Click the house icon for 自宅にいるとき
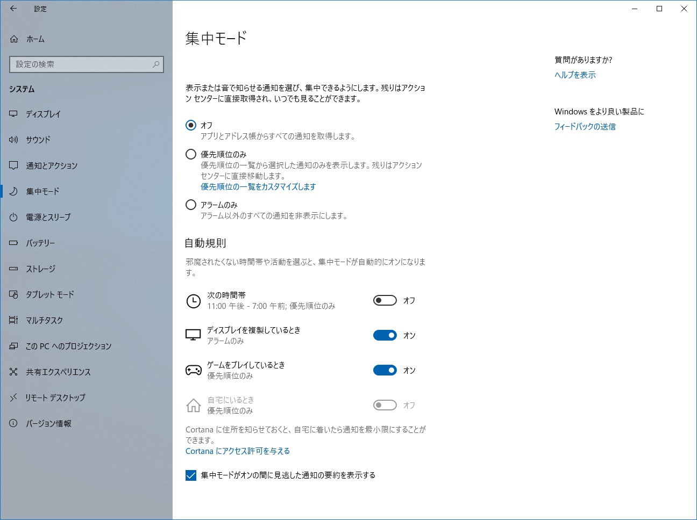Image resolution: width=697 pixels, height=520 pixels. pos(193,405)
